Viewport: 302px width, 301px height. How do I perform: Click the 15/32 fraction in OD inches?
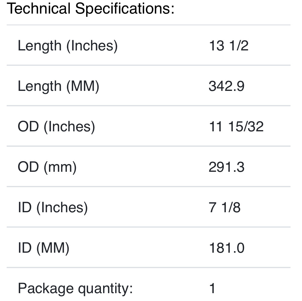coord(246,126)
